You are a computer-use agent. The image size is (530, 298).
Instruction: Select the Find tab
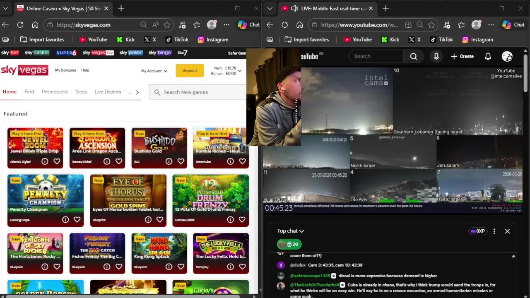[29, 92]
